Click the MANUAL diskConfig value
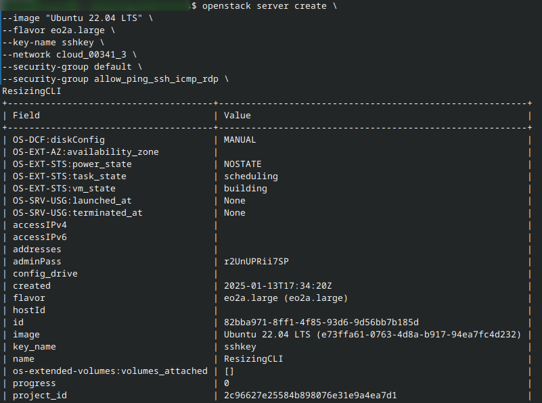This screenshot has width=542, height=403. pos(240,139)
